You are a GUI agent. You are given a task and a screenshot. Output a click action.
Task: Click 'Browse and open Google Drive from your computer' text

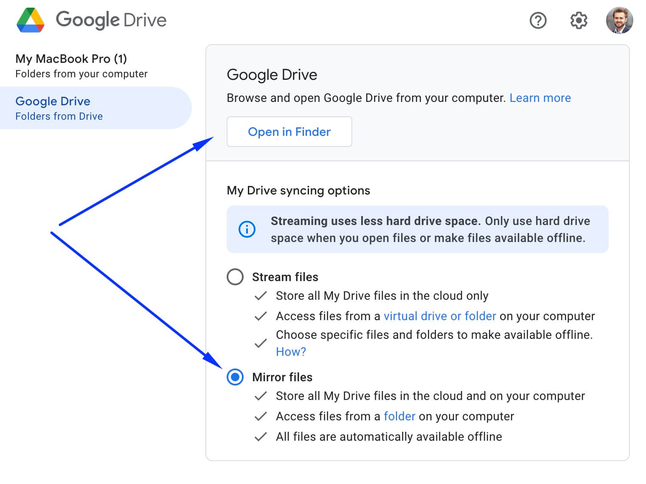(366, 98)
